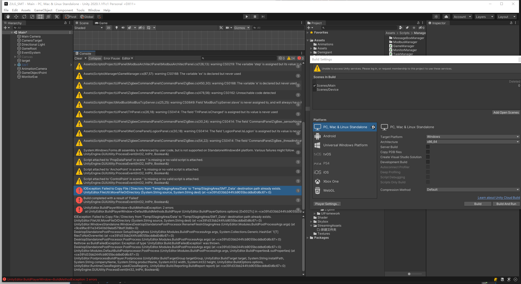Uncheck Scenes/Main in Scenes In Build
Screen dimensions: 521x284
click(315, 85)
